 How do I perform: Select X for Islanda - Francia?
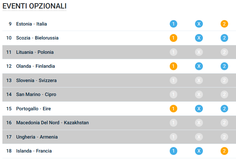(199, 151)
